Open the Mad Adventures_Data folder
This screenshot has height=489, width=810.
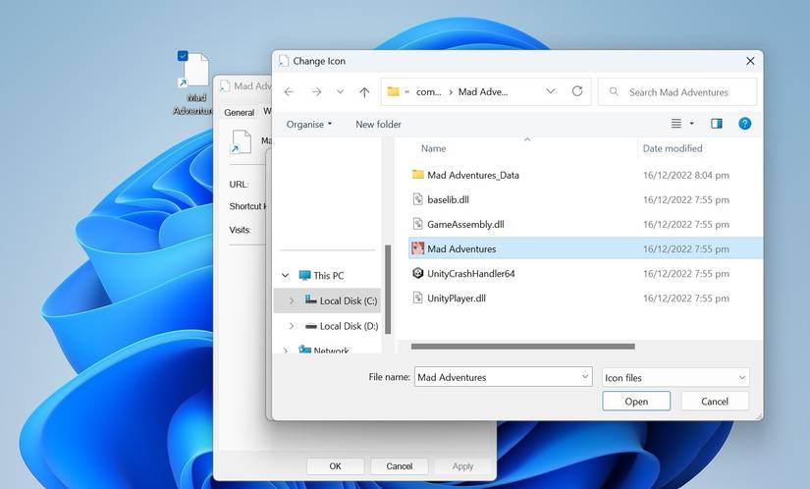tap(472, 175)
